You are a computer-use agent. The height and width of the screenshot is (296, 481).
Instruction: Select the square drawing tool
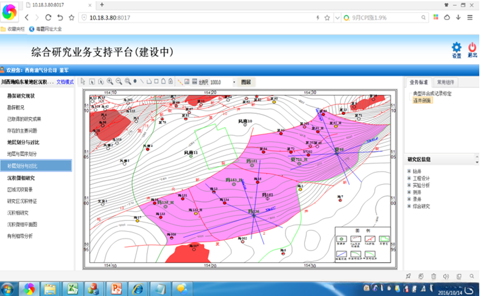pos(156,81)
